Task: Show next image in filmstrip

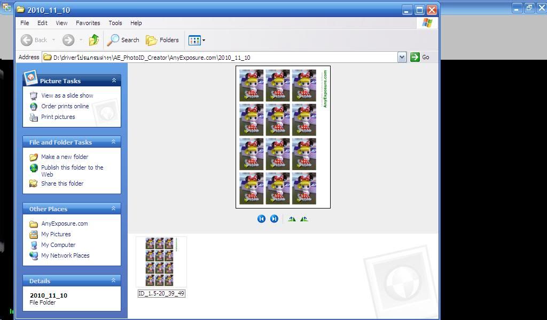Action: pyautogui.click(x=274, y=219)
